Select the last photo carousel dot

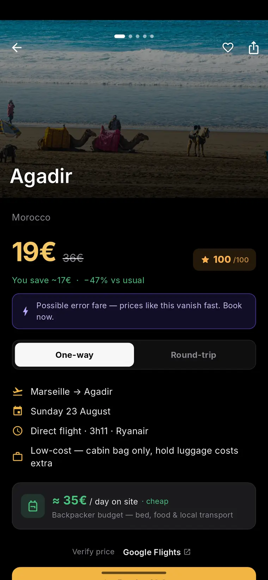152,36
